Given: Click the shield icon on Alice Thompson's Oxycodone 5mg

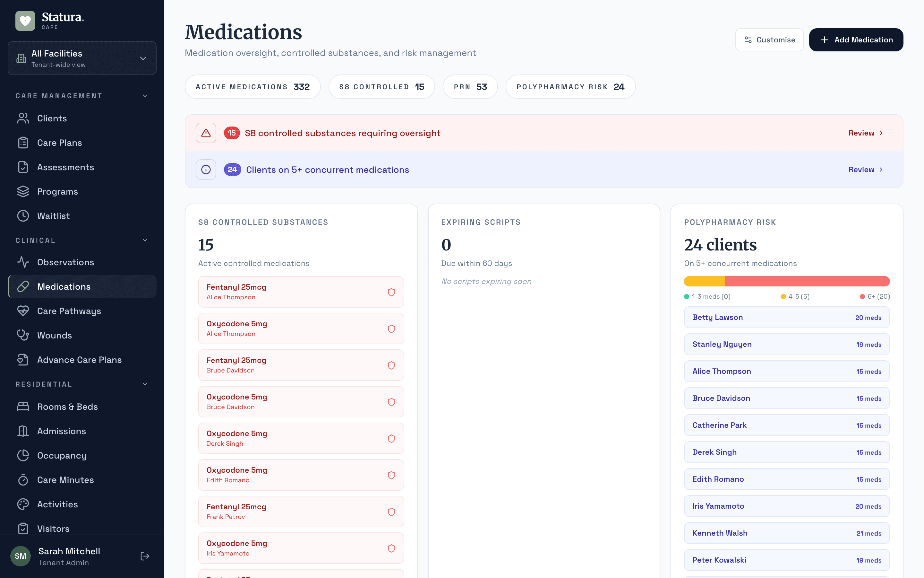Looking at the screenshot, I should point(391,329).
